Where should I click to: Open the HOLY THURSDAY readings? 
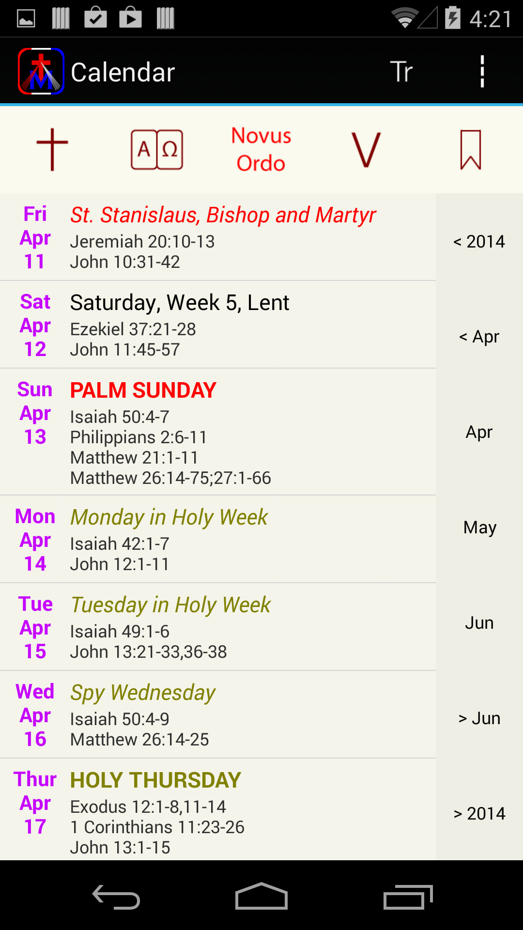(x=218, y=810)
